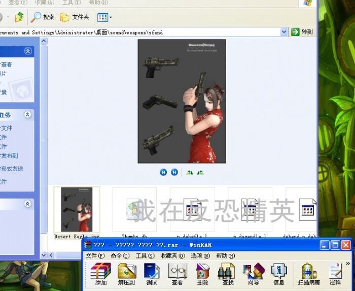Viewport: 355px width, 291px height.
Task: Click the WinRAR title bar app icon
Action: 88,245
